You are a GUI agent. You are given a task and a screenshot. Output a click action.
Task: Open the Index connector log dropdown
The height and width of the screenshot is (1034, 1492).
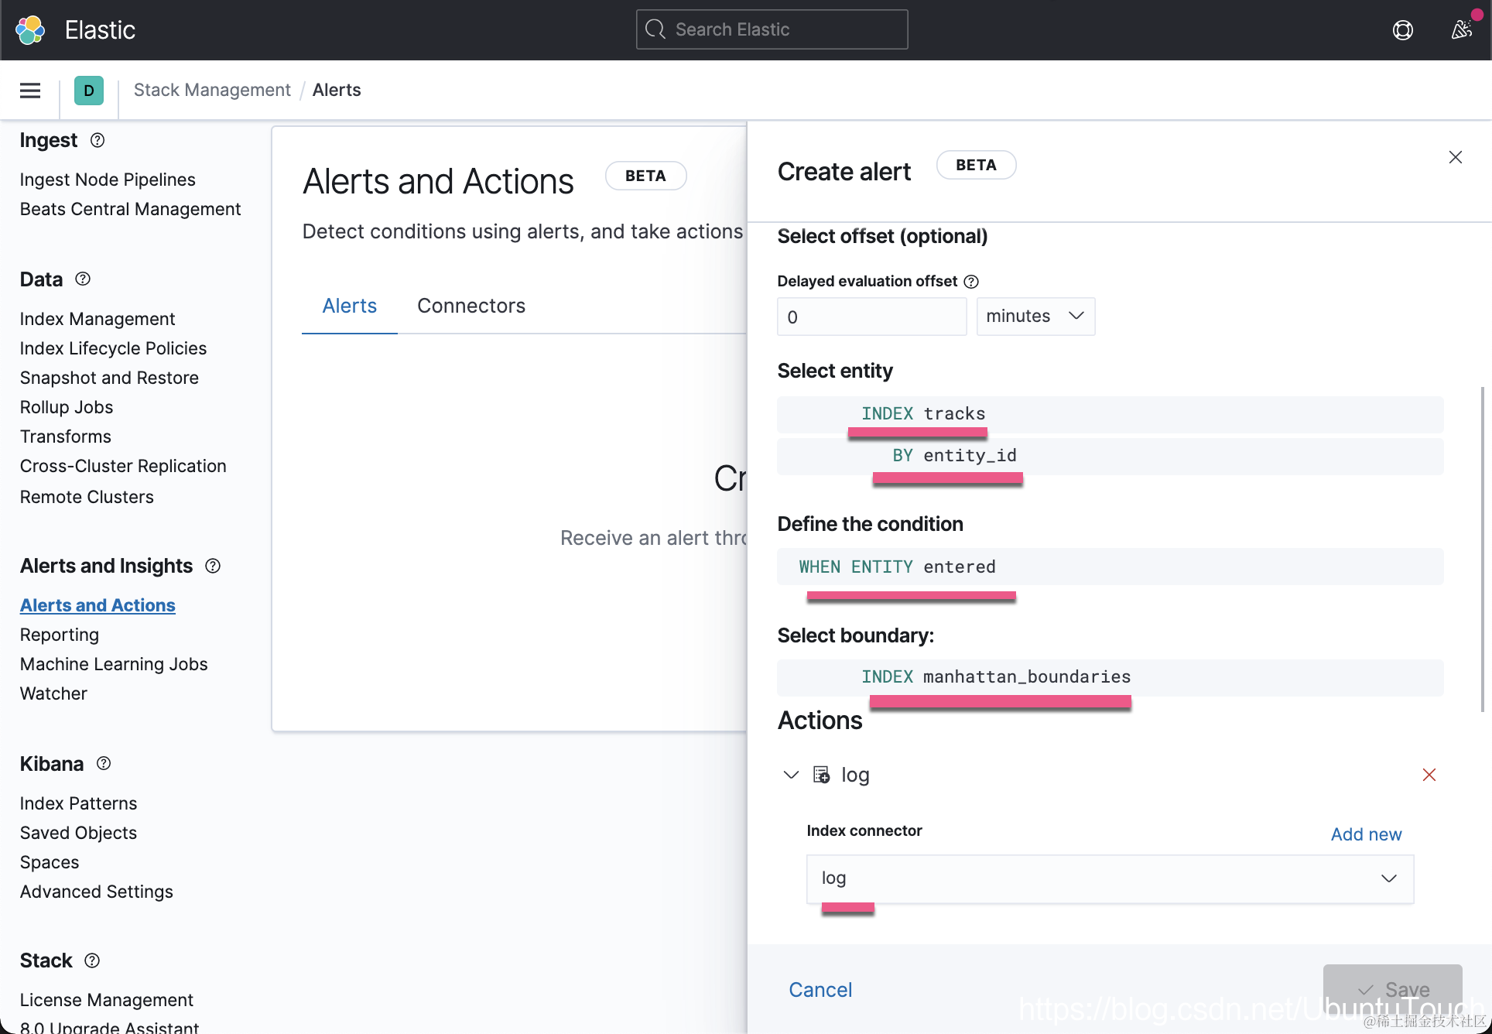(1109, 878)
